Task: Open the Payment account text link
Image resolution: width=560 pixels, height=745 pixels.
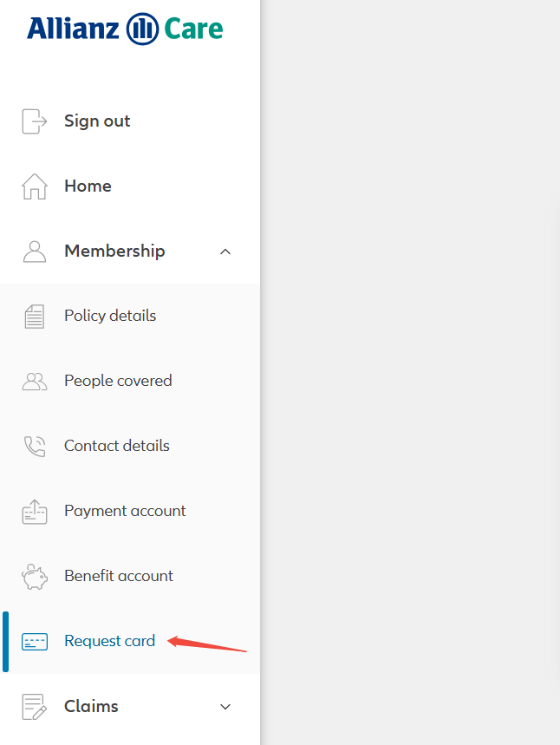Action: (x=125, y=511)
